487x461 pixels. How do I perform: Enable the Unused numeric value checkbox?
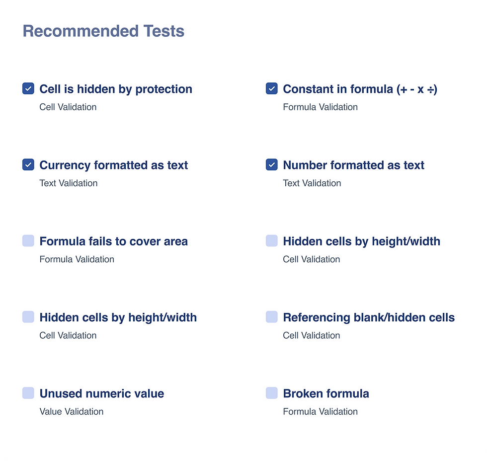coord(28,393)
